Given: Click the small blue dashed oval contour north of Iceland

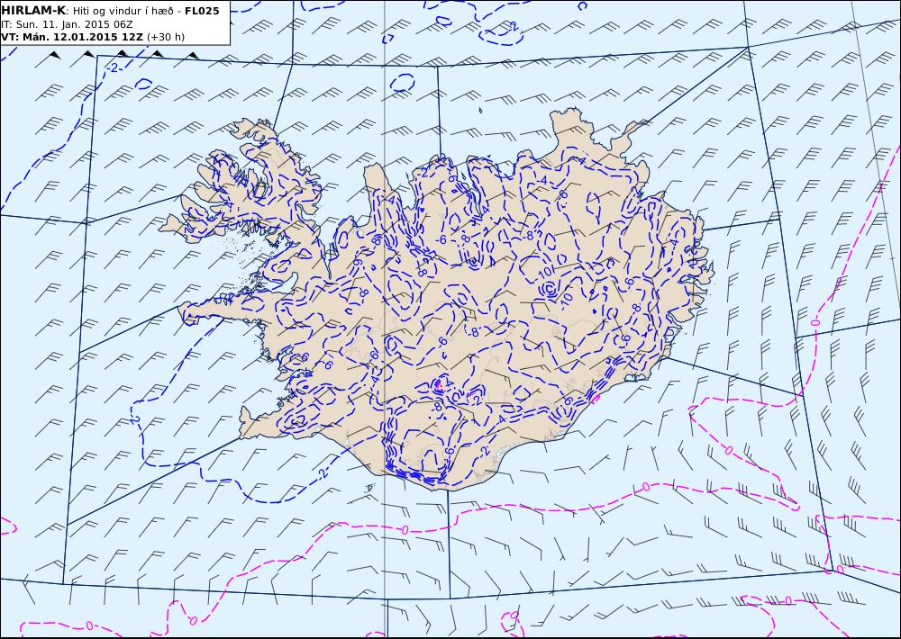Looking at the screenshot, I should [x=403, y=82].
